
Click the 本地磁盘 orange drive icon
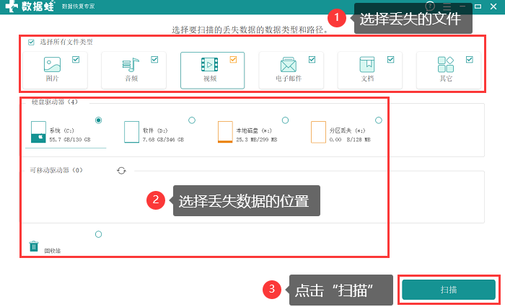pyautogui.click(x=225, y=132)
